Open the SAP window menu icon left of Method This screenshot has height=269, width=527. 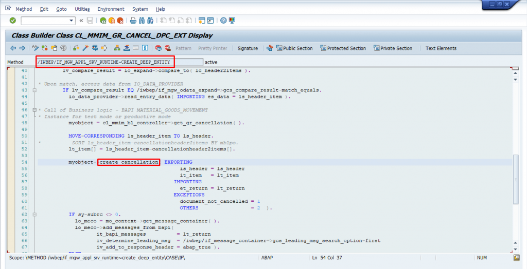(8, 8)
